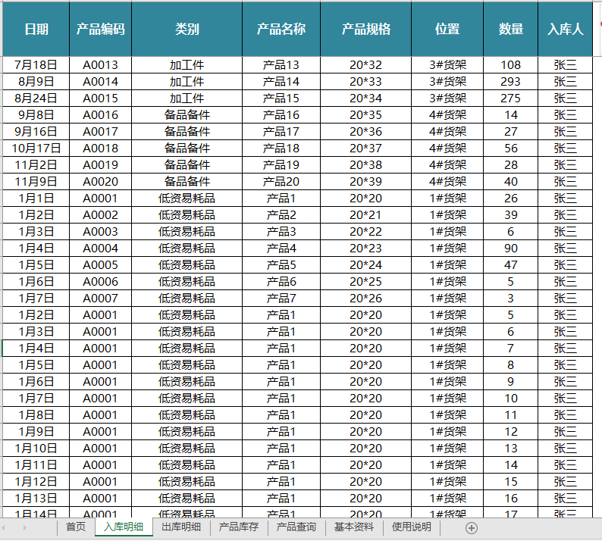
Task: Go to the next sheet using the right arrow
Action: (24, 527)
